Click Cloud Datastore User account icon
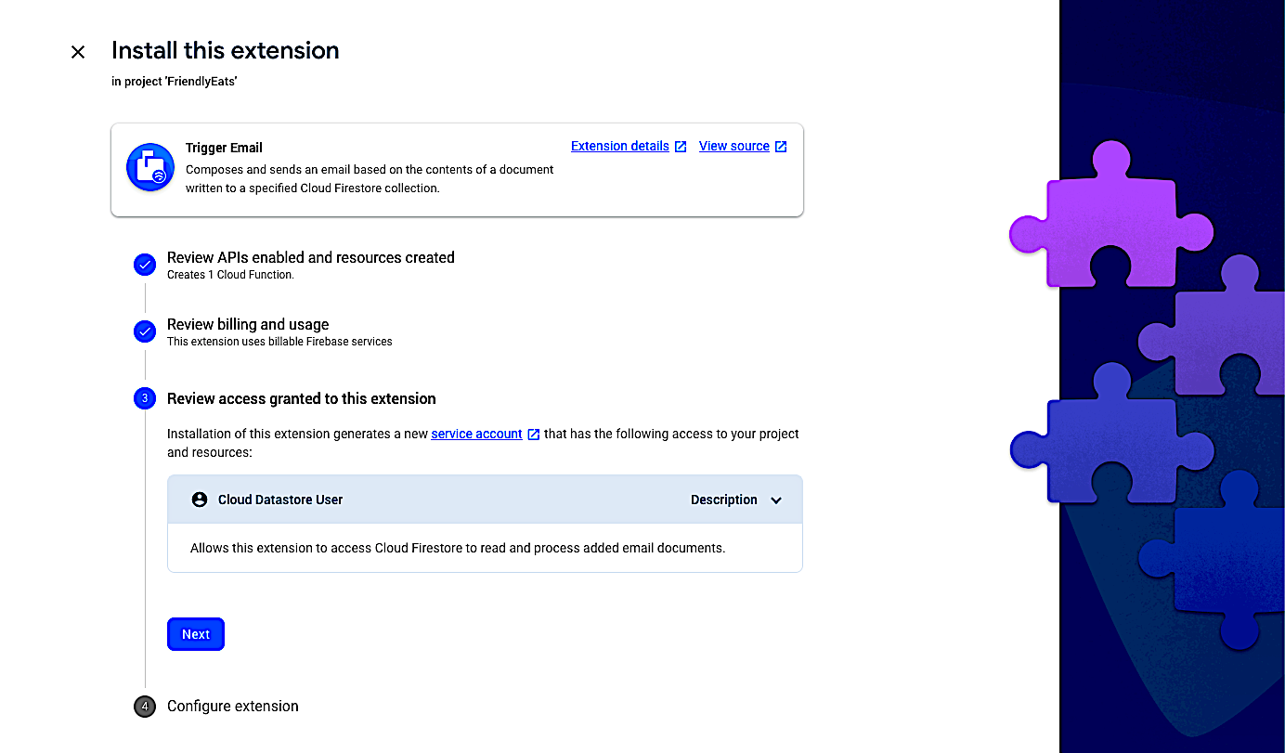1285x753 pixels. [200, 500]
